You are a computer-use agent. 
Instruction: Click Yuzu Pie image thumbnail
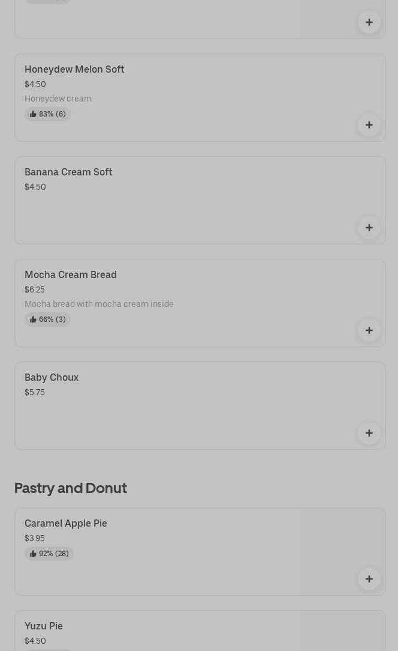[342, 632]
